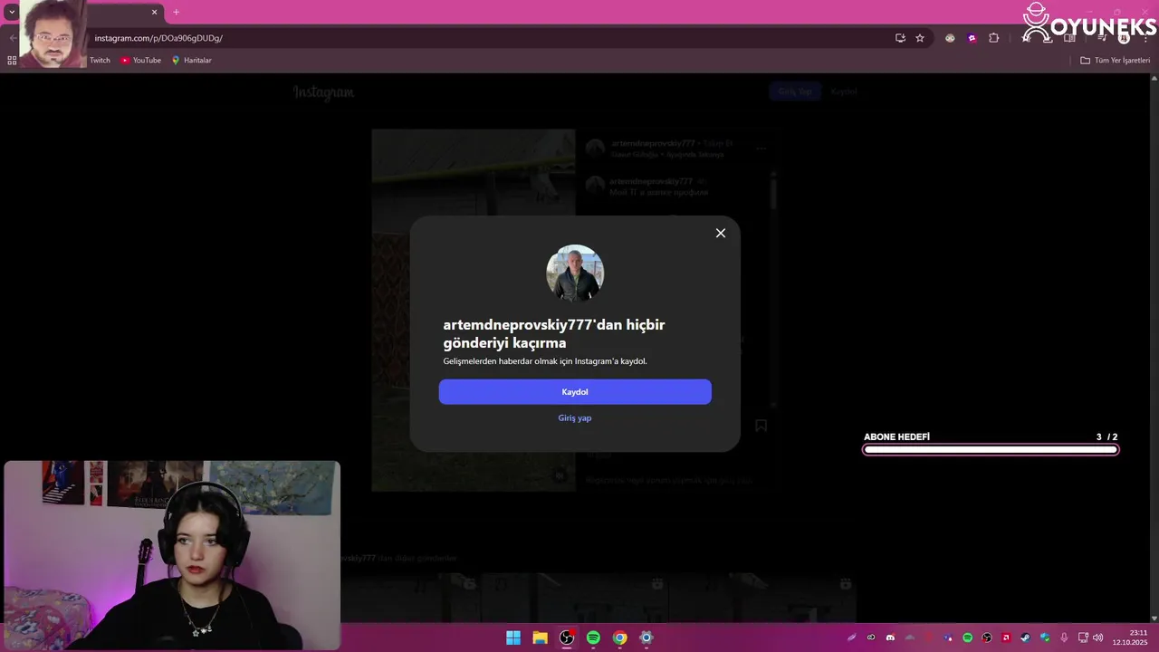Click the Giriş yap link in dialog
Screen dimensions: 1159x652
coord(575,418)
